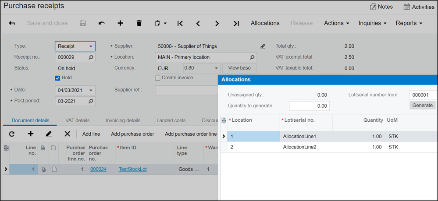Click the back arrow toolbar icon
The image size is (438, 201).
(12, 23)
